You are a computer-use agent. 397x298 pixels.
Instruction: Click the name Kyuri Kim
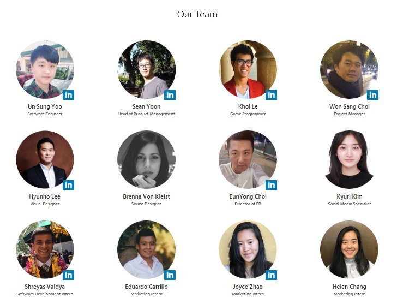(350, 196)
